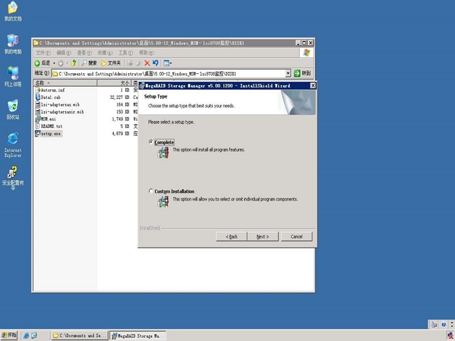Click the 搜索 search toolbar icon

[89, 63]
